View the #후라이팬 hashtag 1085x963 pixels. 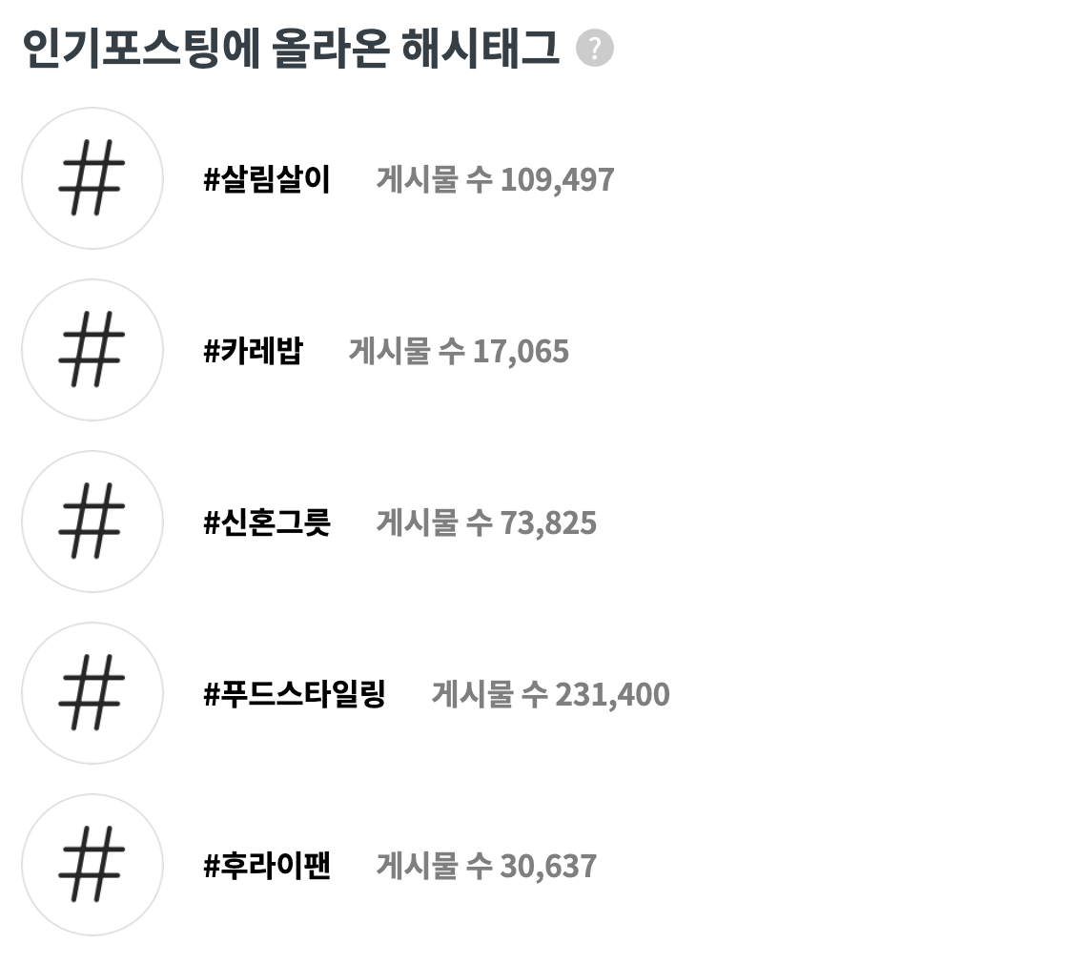[x=267, y=866]
